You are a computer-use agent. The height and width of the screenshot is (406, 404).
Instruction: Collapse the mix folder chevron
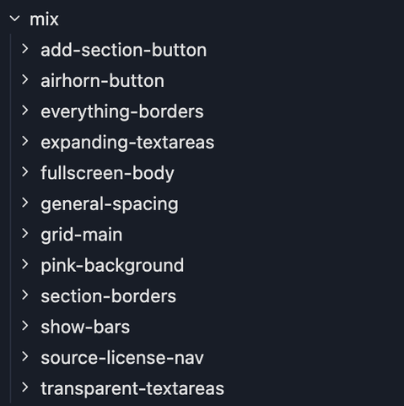14,19
